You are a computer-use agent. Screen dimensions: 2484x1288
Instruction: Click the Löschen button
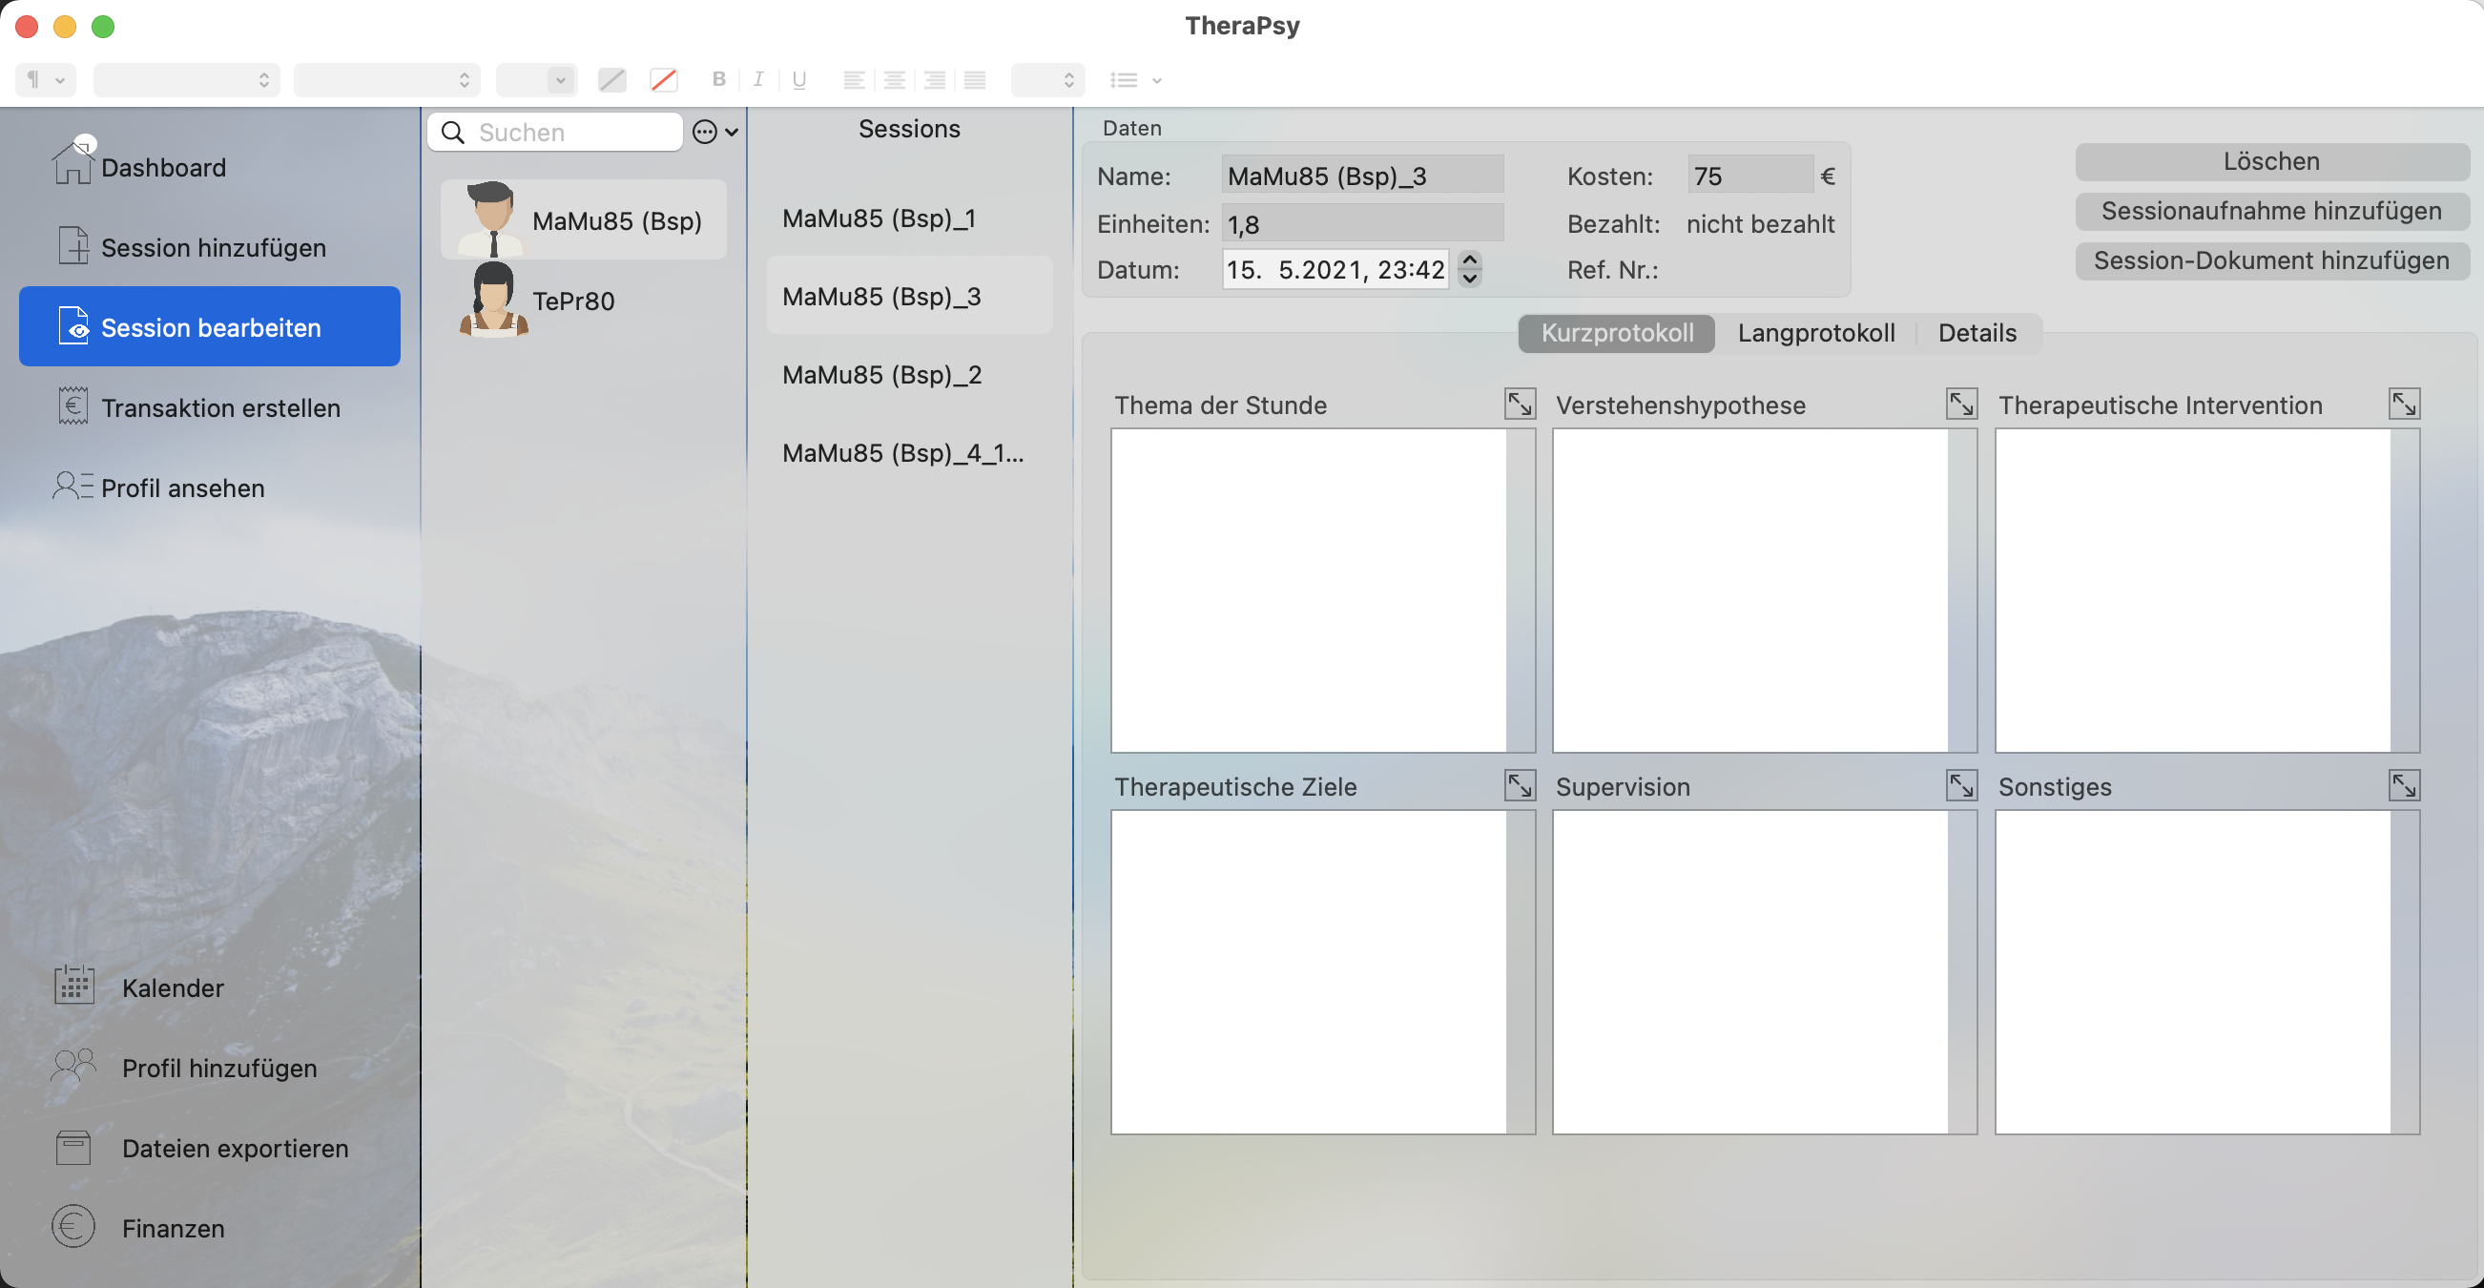pos(2270,161)
